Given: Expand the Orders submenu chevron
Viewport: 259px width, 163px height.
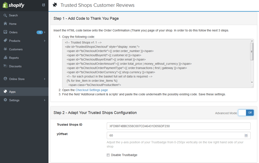Looking at the screenshot, I should (x=45, y=32).
